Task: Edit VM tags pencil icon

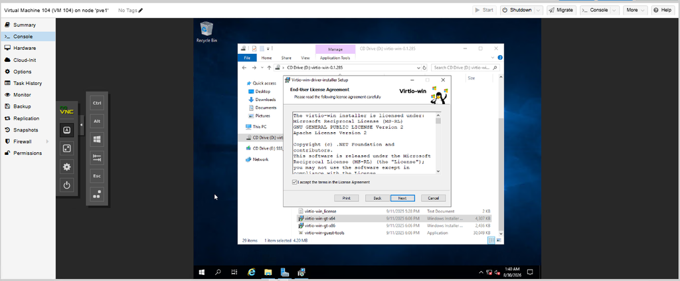Action: click(x=141, y=10)
